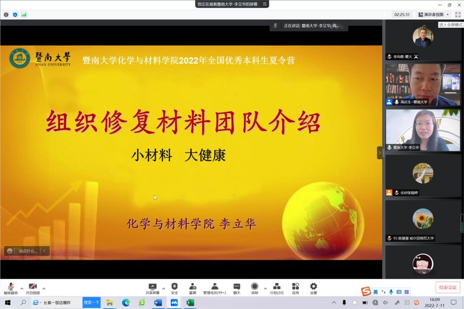This screenshot has width=464, height=309.
Task: Open the manage members panel
Action: point(214,288)
